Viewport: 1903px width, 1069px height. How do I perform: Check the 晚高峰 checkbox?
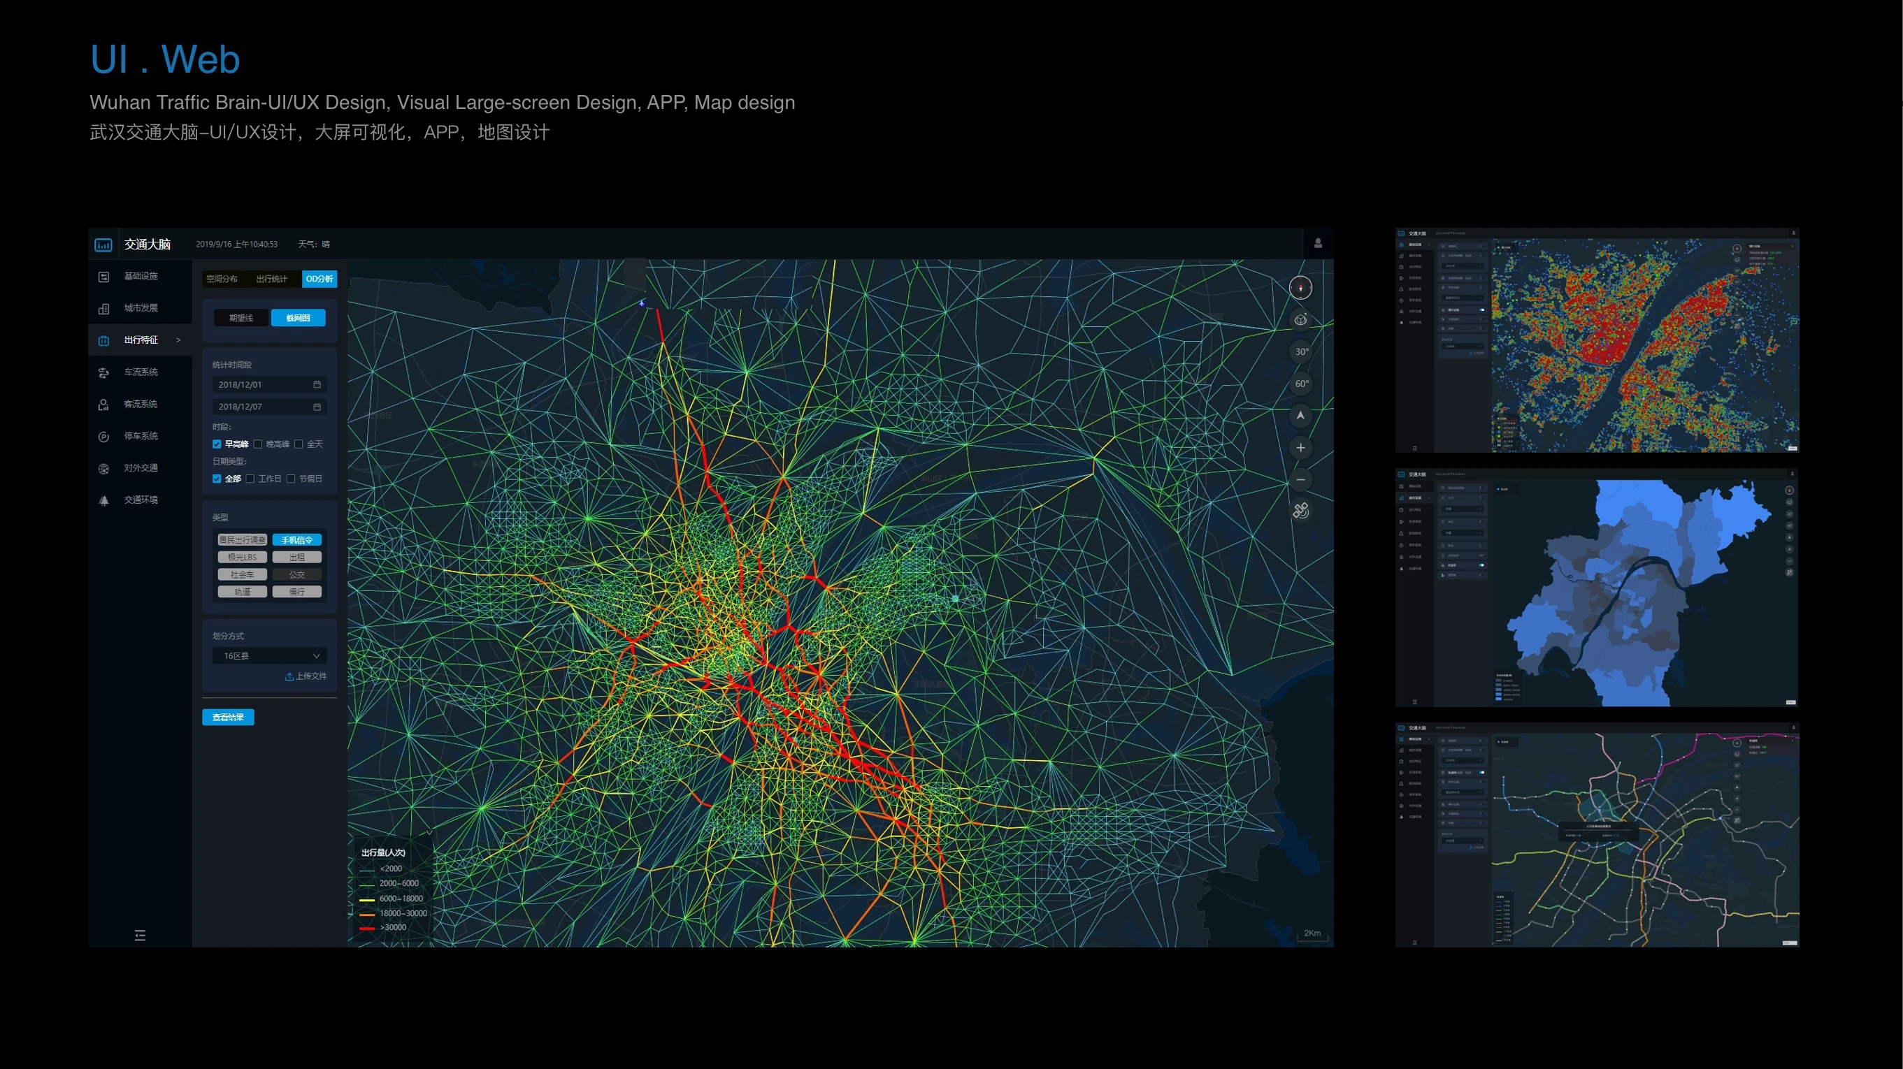coord(258,444)
